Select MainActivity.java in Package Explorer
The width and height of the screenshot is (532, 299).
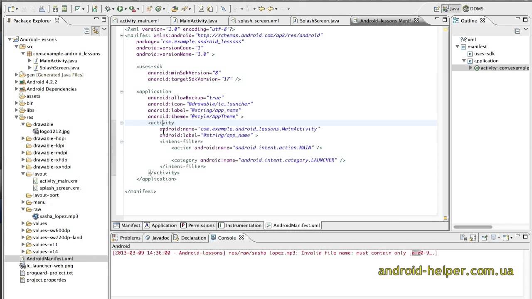pyautogui.click(x=58, y=61)
